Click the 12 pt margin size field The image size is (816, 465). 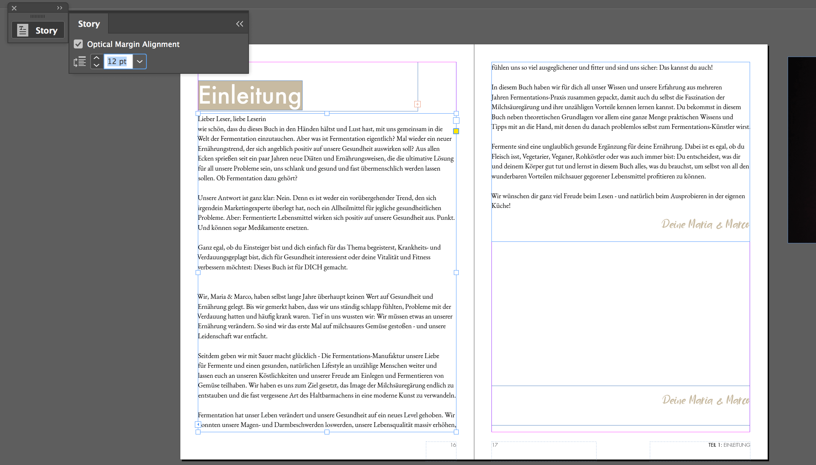click(x=118, y=61)
